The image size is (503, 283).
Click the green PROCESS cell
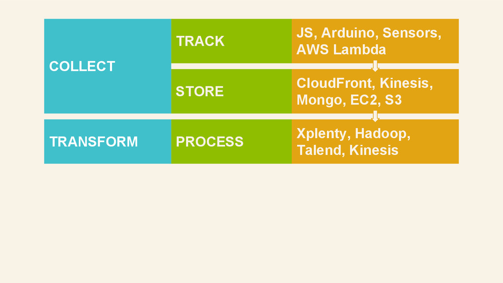pyautogui.click(x=231, y=141)
